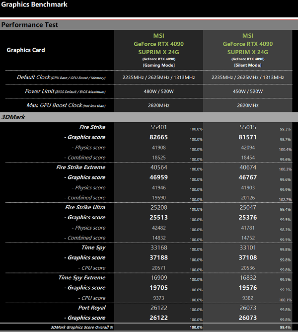
Task: Select the Silent Mode graphics score "19576"
Action: coord(248,288)
